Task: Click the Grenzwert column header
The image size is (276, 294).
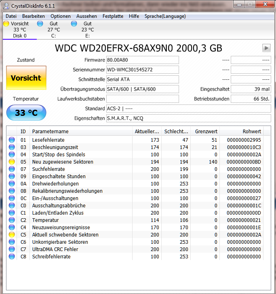Action: (x=205, y=132)
